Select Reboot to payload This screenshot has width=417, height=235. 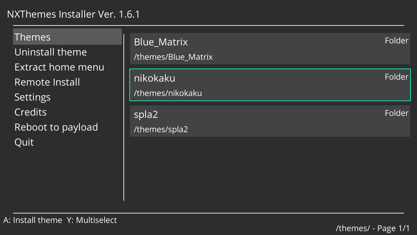(x=56, y=127)
